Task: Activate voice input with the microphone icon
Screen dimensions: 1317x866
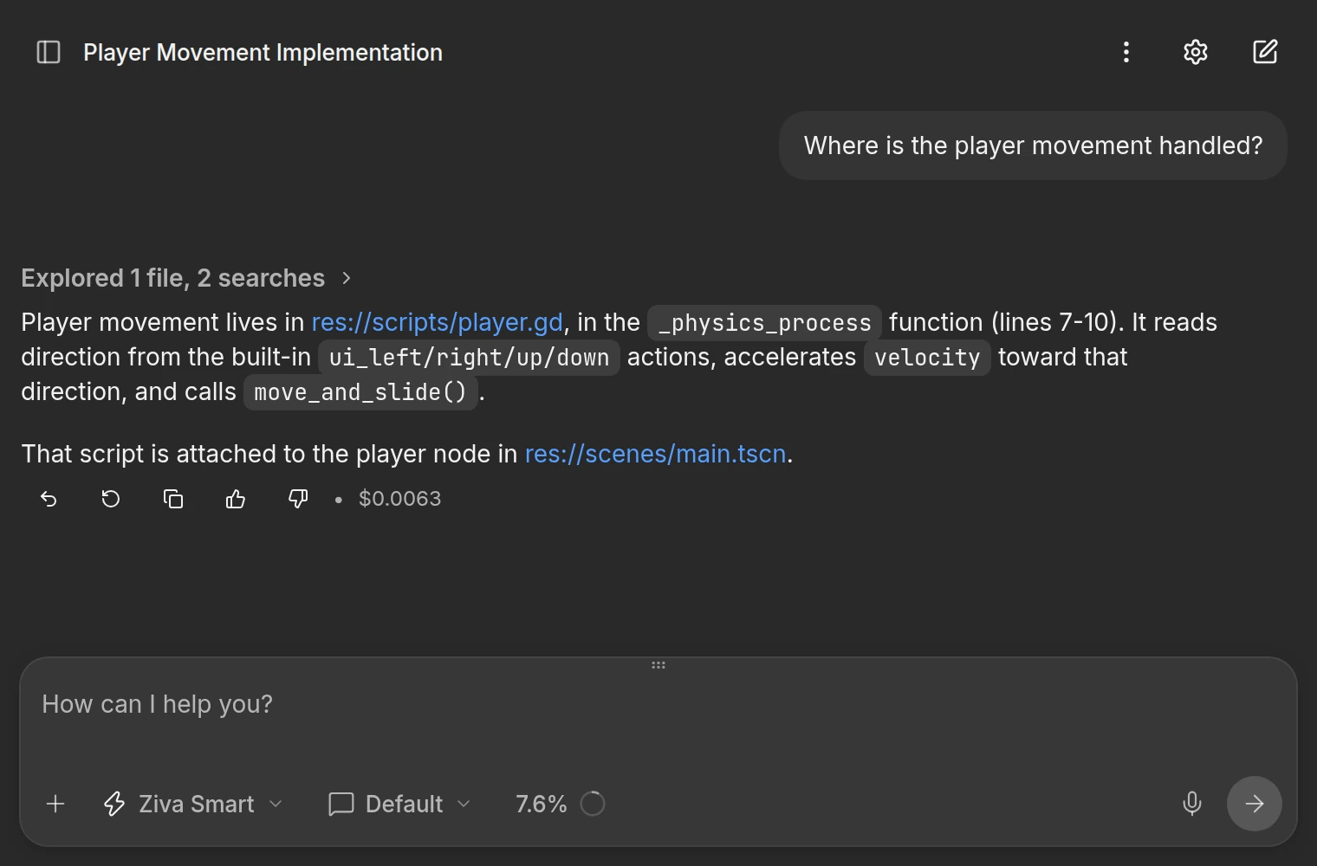Action: (1192, 804)
